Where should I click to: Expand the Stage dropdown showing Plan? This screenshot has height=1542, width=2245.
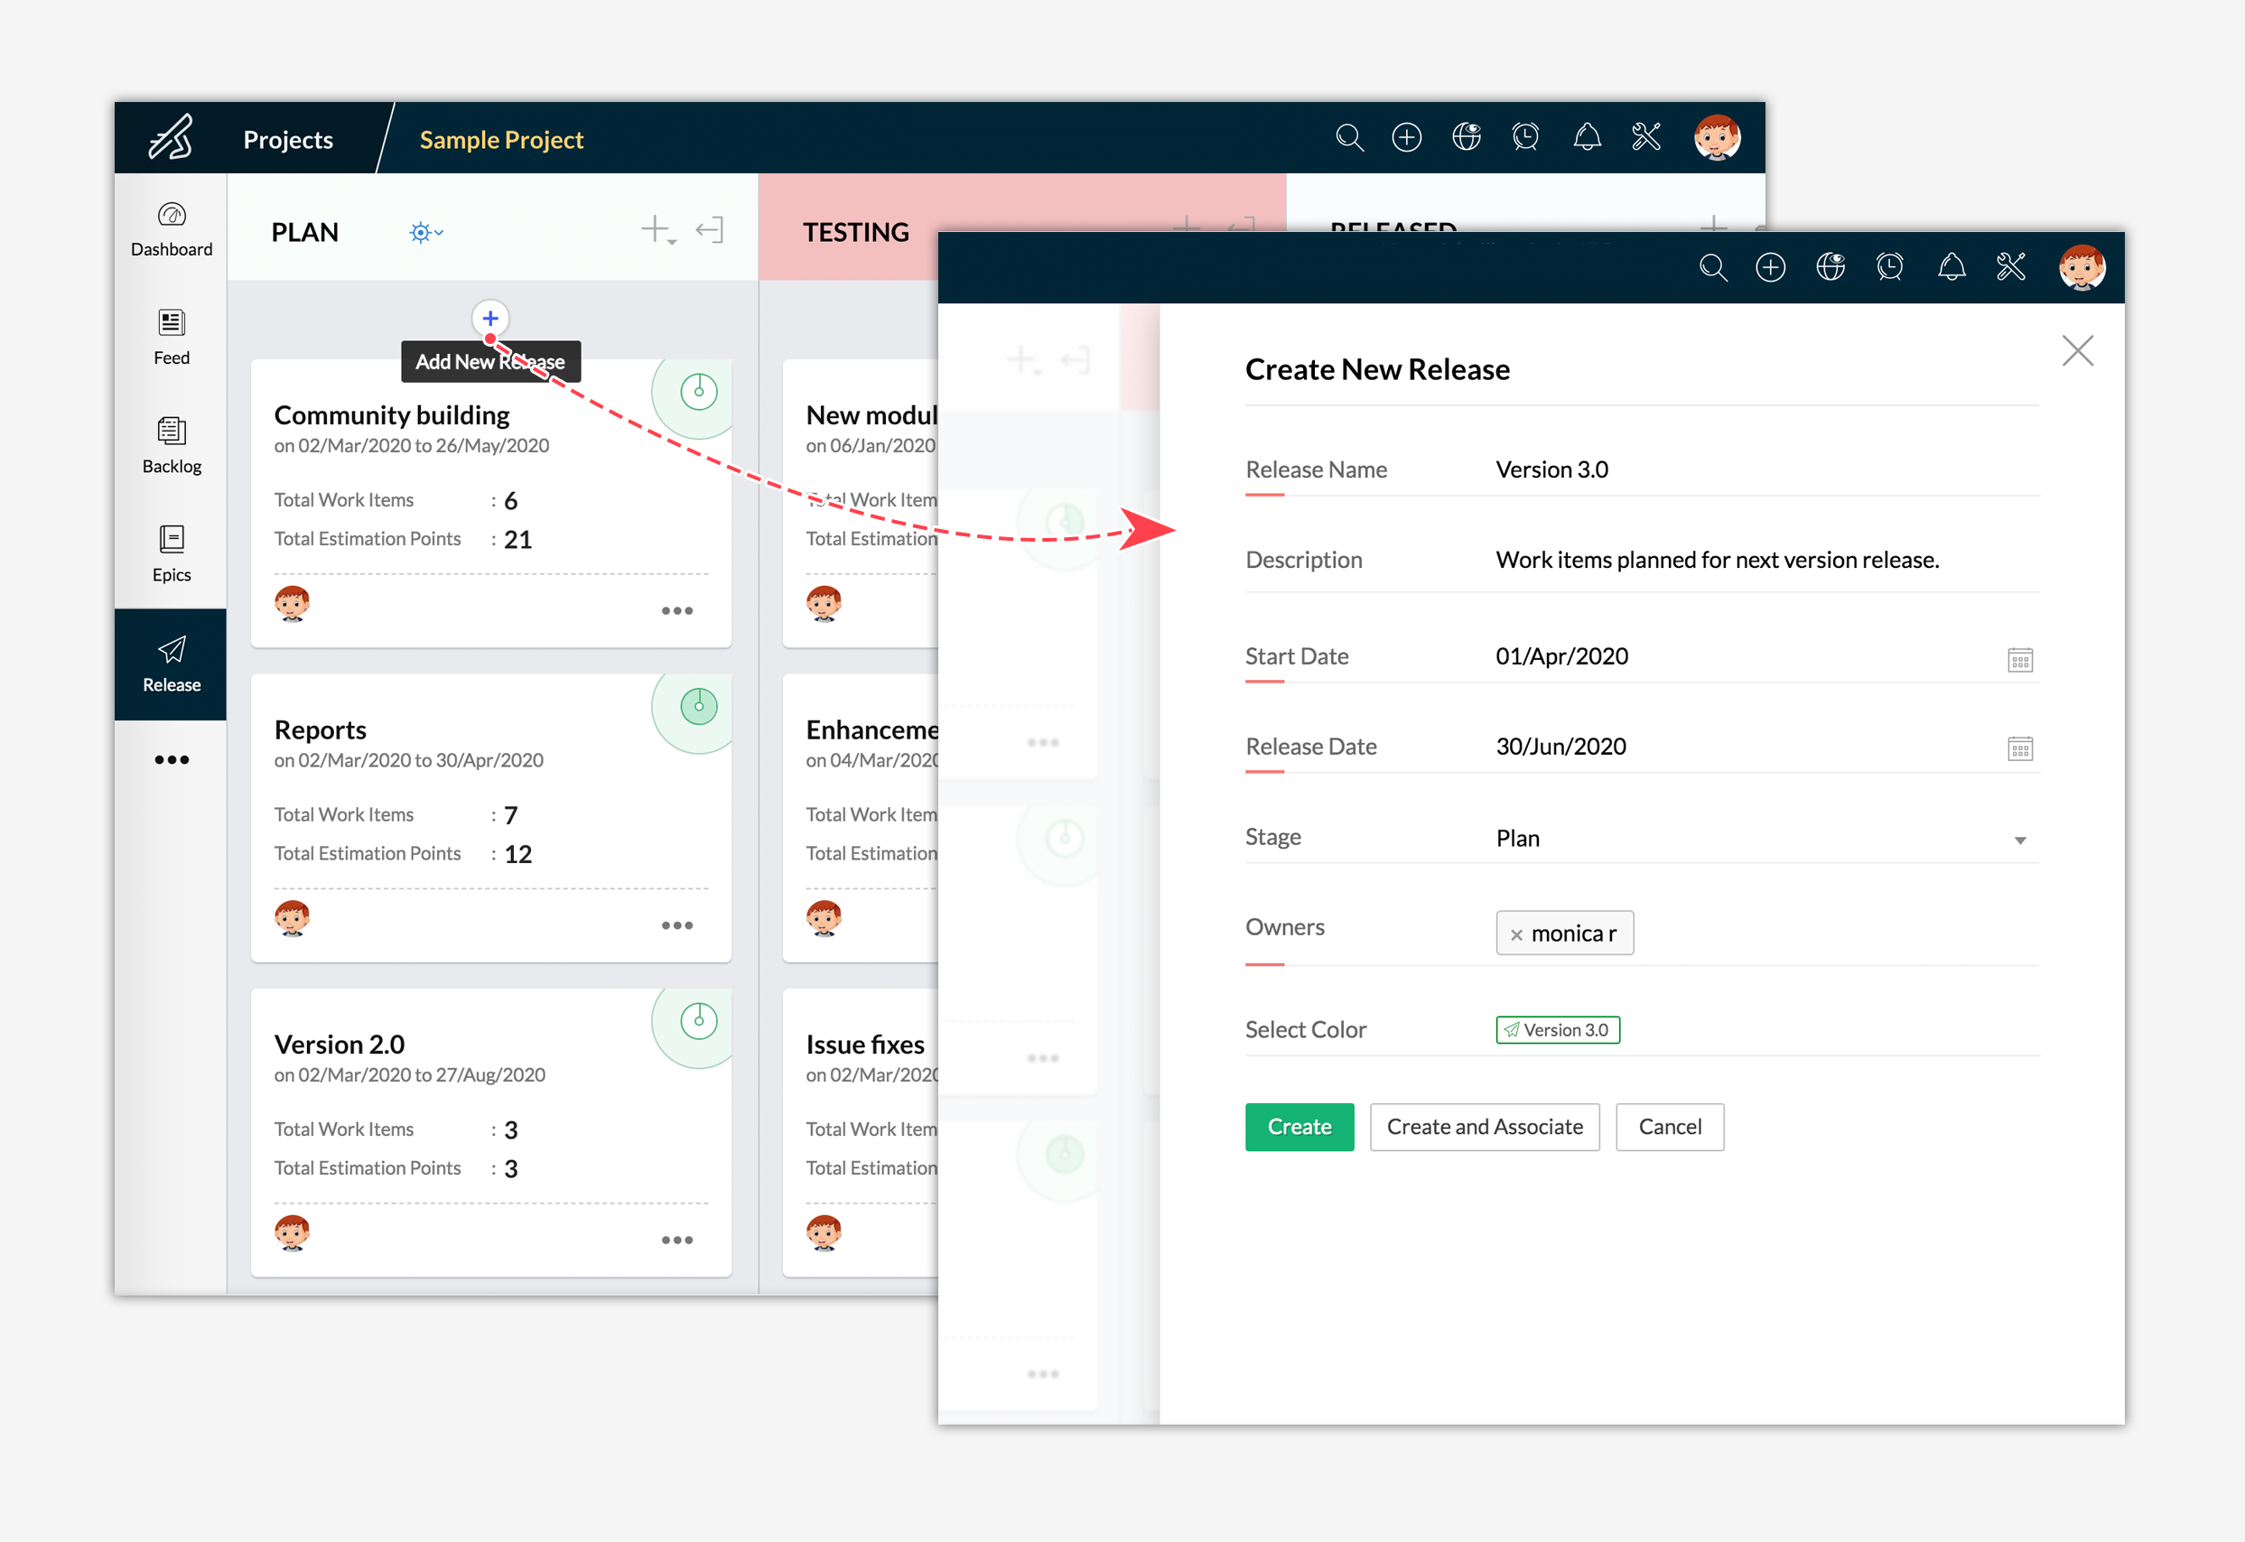tap(2019, 840)
